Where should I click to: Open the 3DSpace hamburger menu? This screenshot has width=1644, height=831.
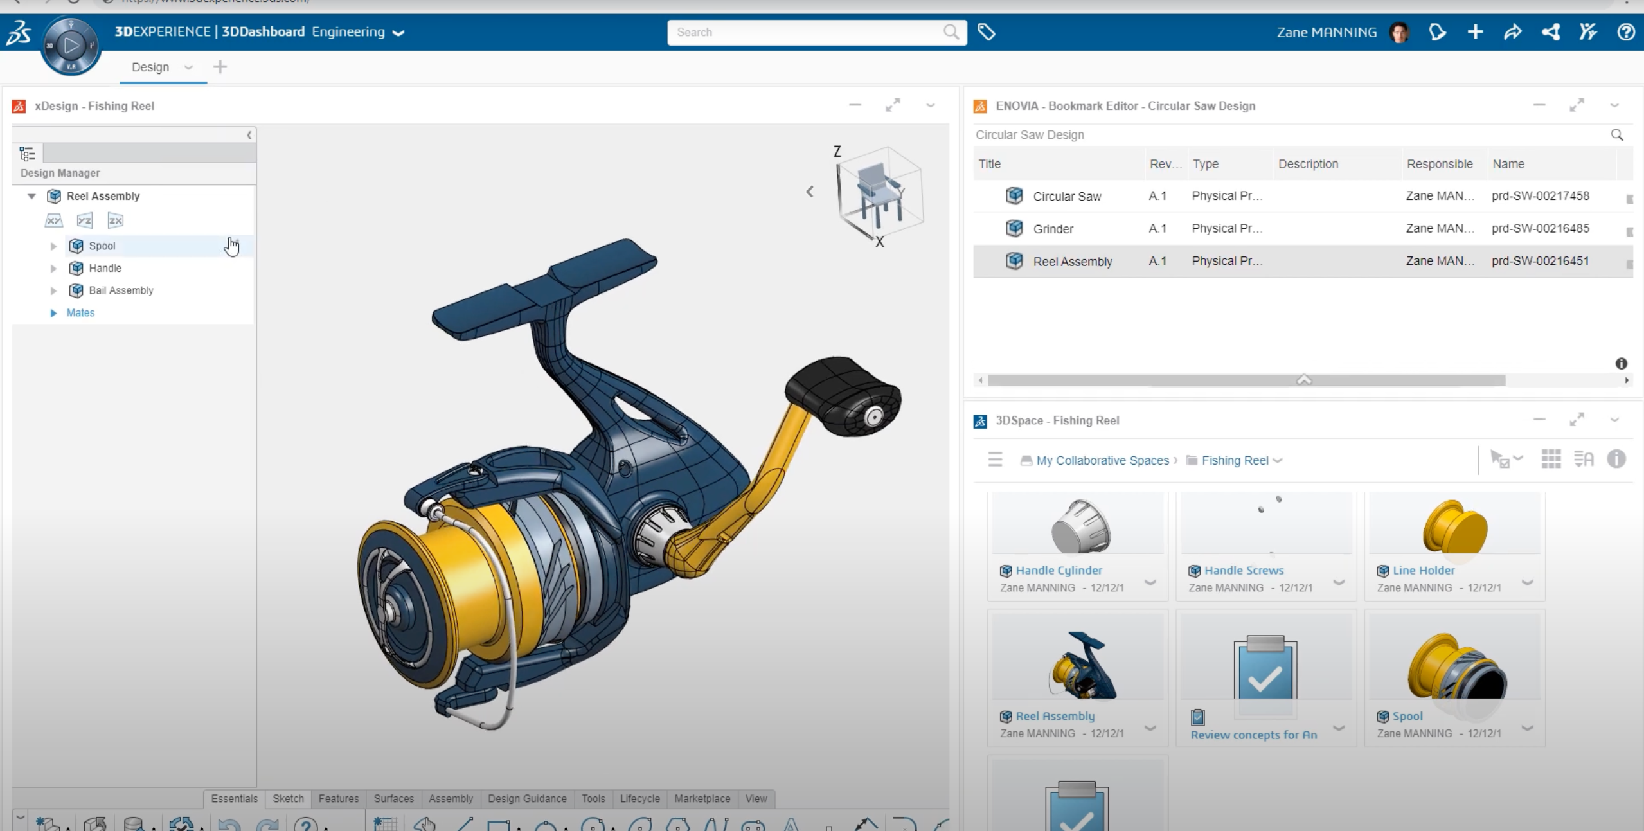(x=995, y=460)
